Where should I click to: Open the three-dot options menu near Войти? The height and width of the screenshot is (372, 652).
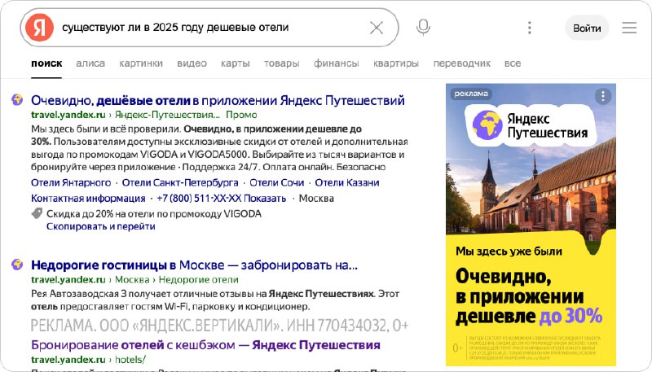pyautogui.click(x=529, y=28)
